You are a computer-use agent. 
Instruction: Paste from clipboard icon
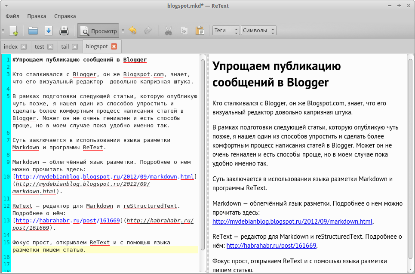(200, 31)
